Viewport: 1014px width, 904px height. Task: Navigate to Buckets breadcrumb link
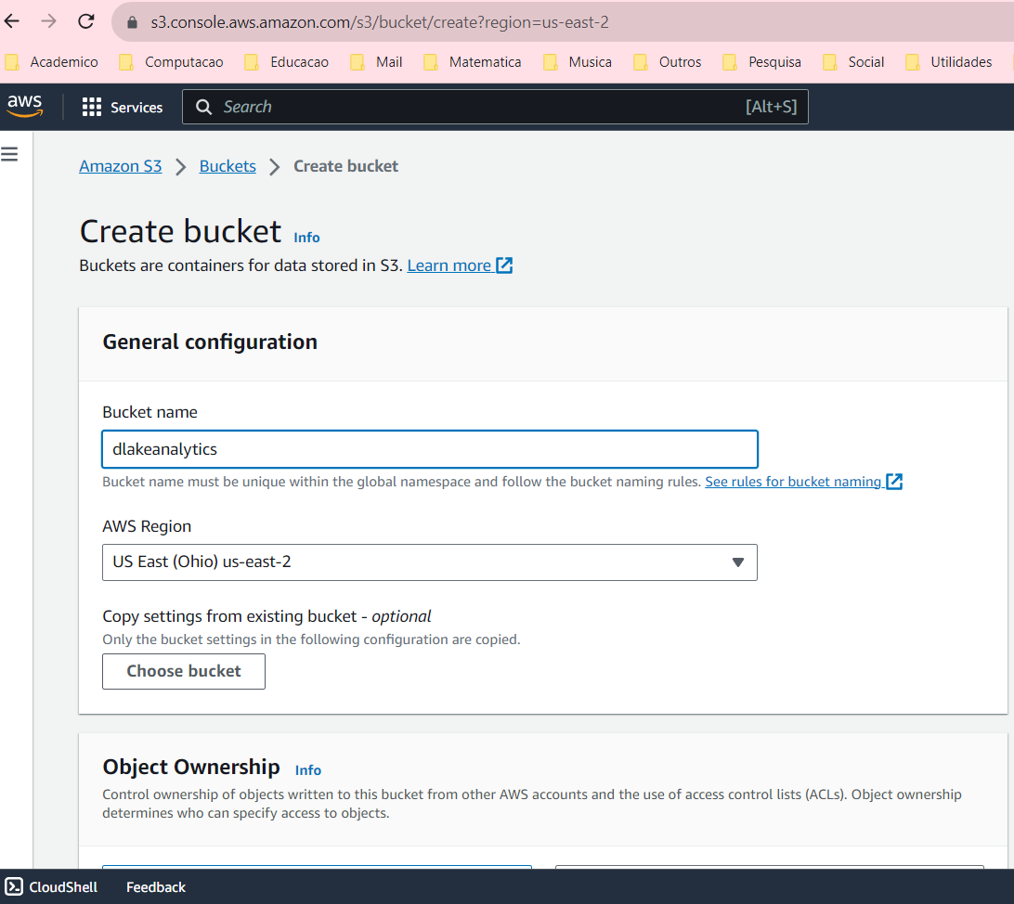click(x=227, y=166)
